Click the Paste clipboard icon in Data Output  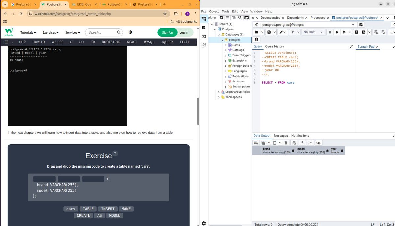[x=275, y=143]
